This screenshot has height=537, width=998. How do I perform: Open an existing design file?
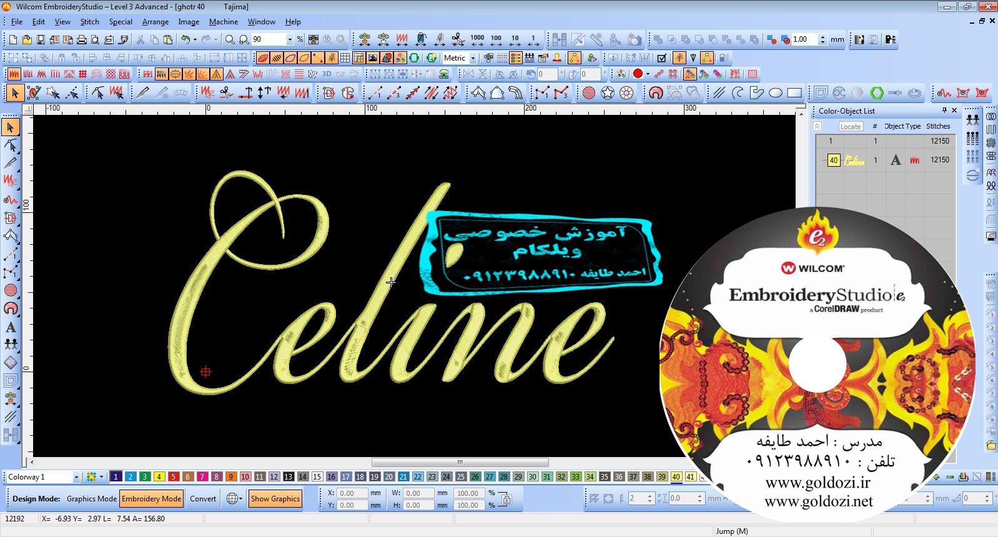[x=26, y=39]
